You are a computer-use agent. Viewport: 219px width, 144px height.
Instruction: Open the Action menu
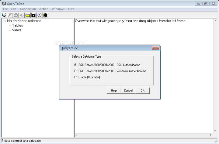(x=44, y=9)
